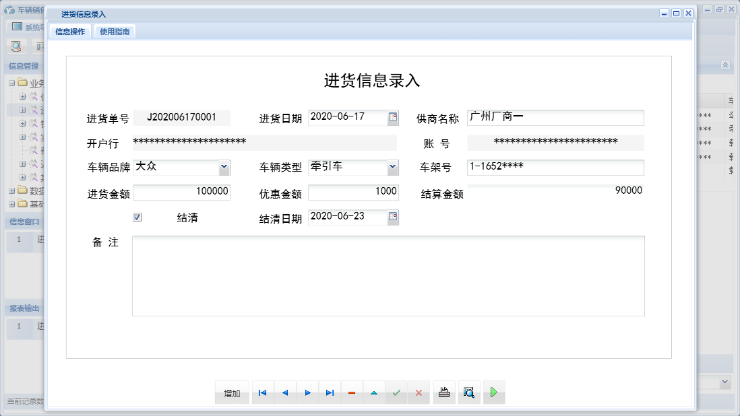Jump to the last record

[x=330, y=392]
